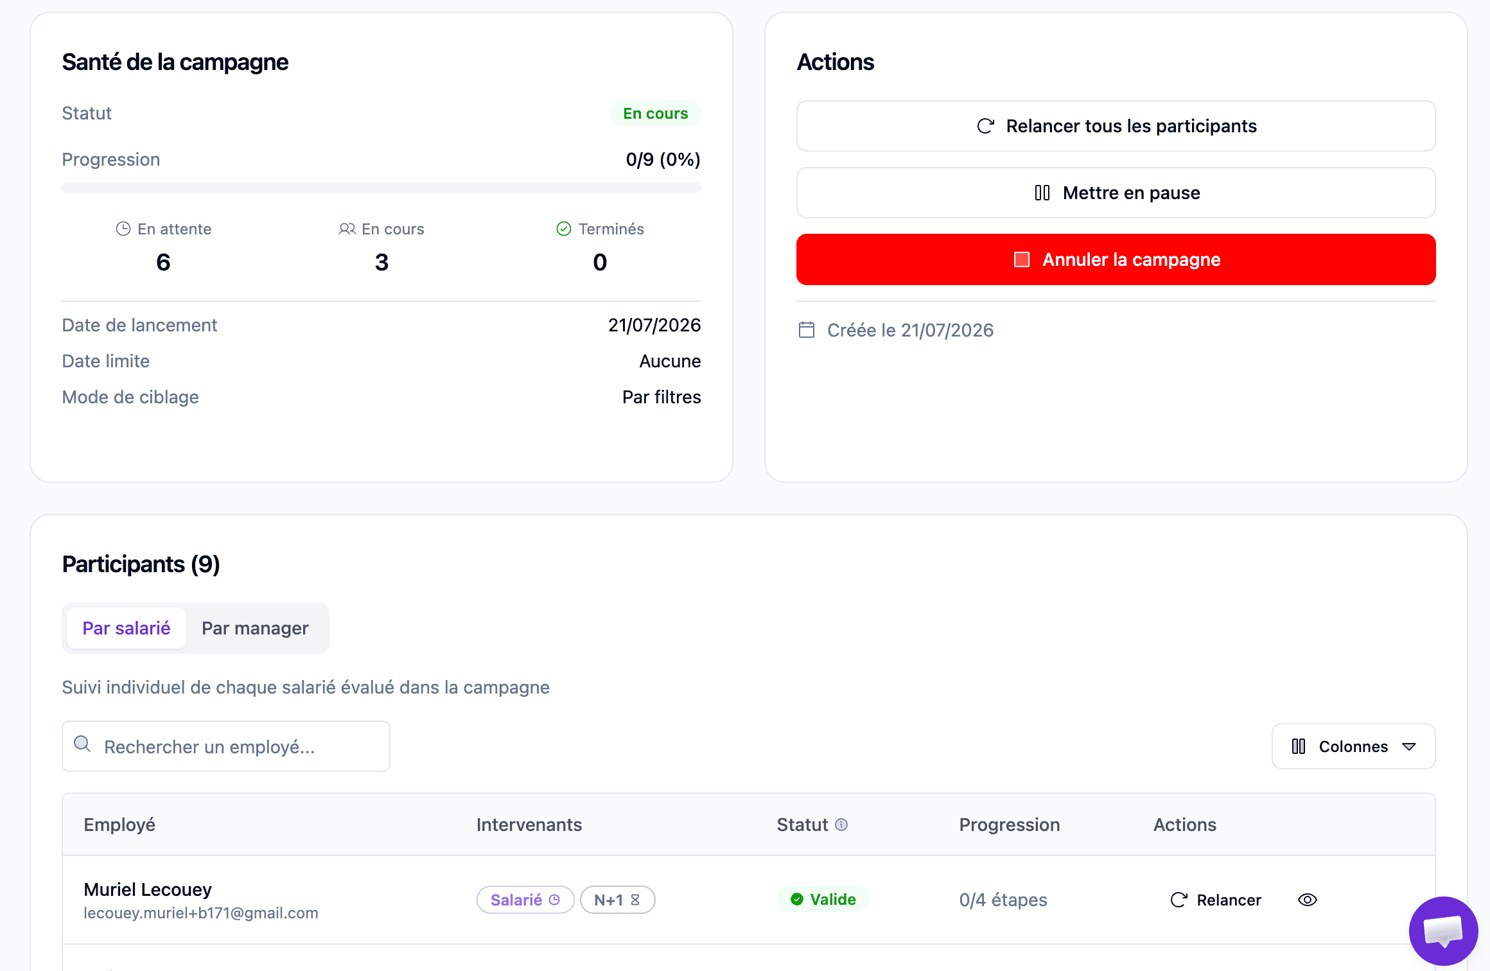Cancel the campaign with Annuler la campagne
Screen dimensions: 1490x971
(x=1116, y=259)
